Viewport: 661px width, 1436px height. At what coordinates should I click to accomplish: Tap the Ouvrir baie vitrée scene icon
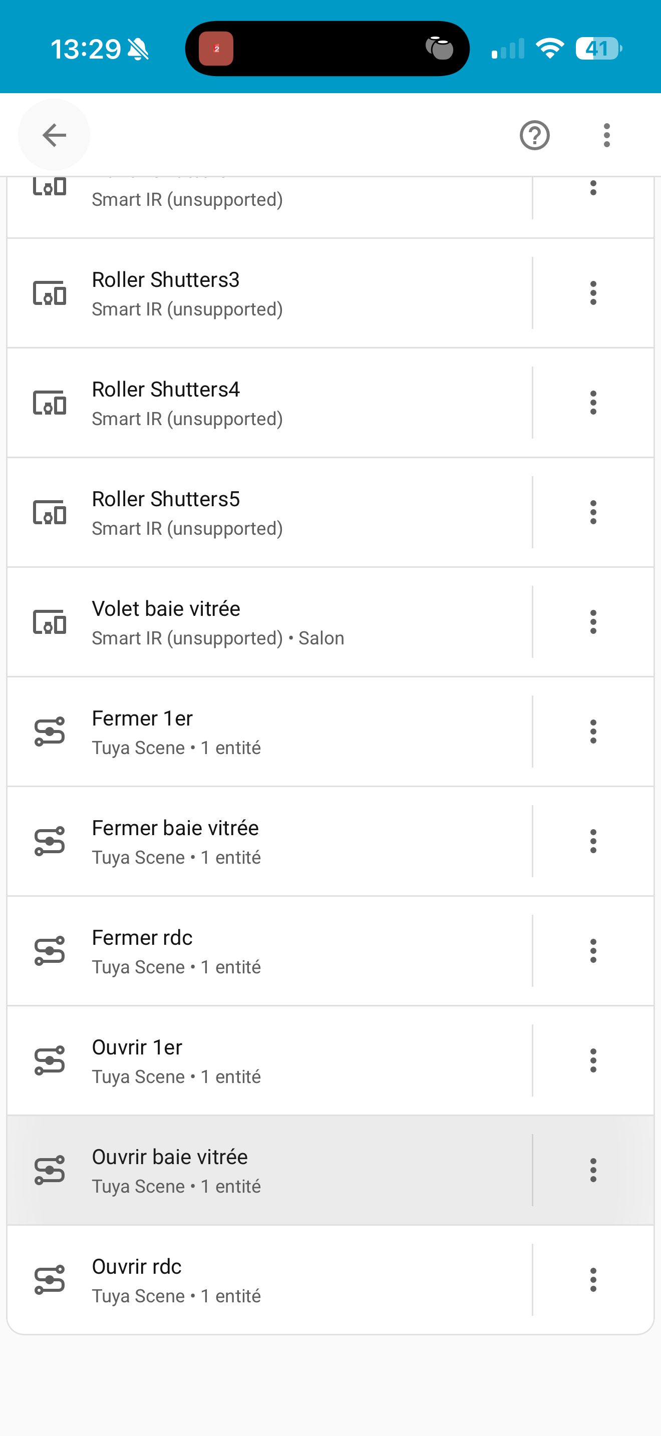50,1170
